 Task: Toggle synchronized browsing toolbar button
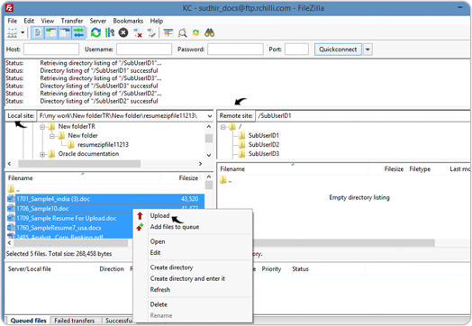click(x=196, y=32)
